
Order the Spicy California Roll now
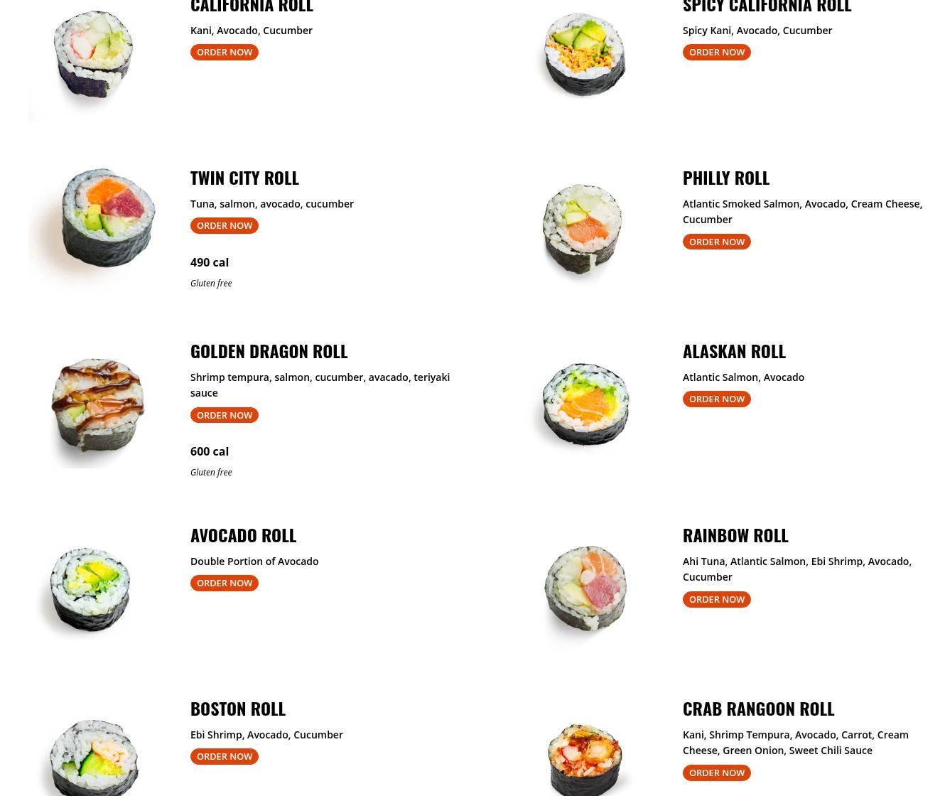[x=716, y=52]
